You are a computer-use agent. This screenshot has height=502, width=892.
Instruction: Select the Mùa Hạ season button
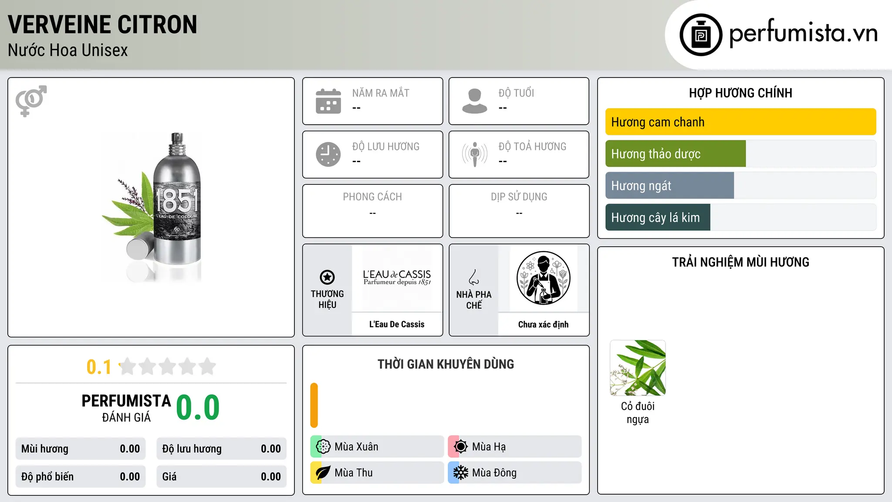click(514, 447)
